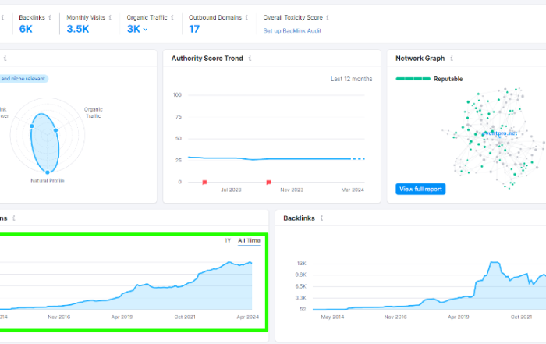Image resolution: width=546 pixels, height=344 pixels.
Task: Expand the Organic Traffic 3K dropdown chevron
Action: [x=145, y=30]
